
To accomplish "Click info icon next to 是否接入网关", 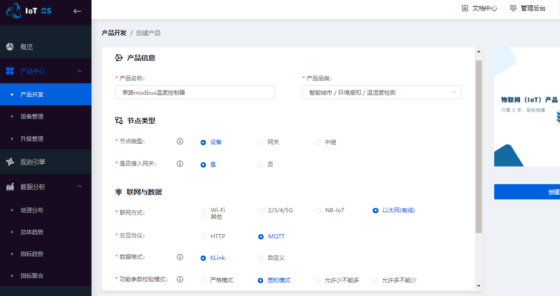I will pos(180,164).
